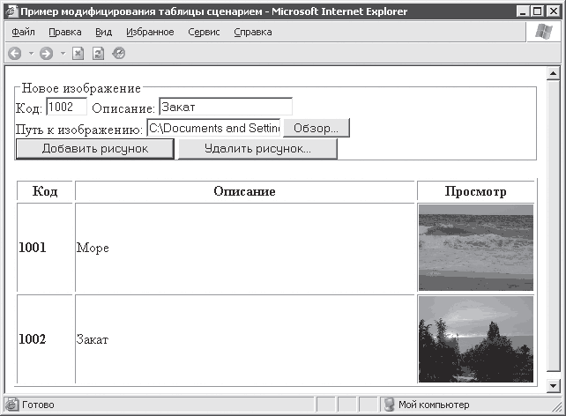
Task: Focus the Код input field
Action: tap(66, 107)
